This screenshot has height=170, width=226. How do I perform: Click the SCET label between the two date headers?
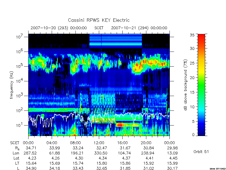tap(99, 28)
